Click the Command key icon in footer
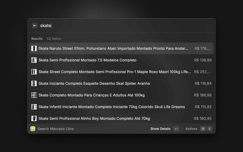Image resolution: width=243 pixels, height=152 pixels. pos(203,129)
